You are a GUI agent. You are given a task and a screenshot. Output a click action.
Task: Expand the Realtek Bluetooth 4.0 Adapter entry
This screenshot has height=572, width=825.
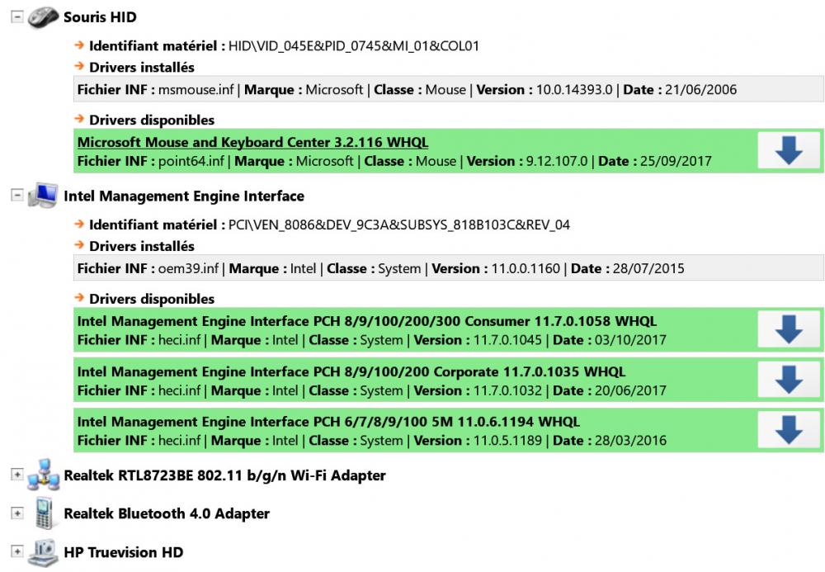(17, 513)
